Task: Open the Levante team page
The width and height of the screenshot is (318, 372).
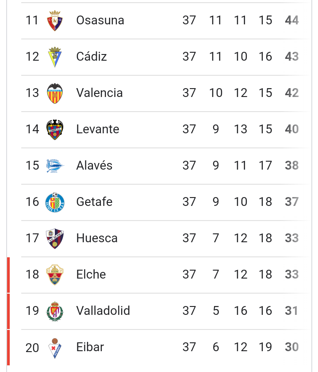Action: click(98, 129)
